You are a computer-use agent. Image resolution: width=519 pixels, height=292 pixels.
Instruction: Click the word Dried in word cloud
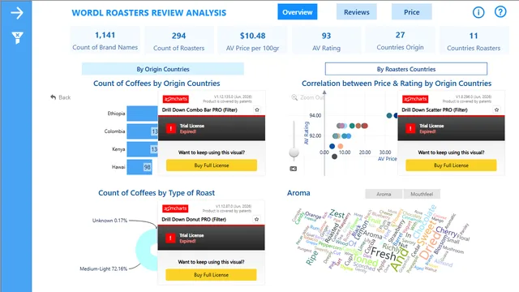pos(431,247)
